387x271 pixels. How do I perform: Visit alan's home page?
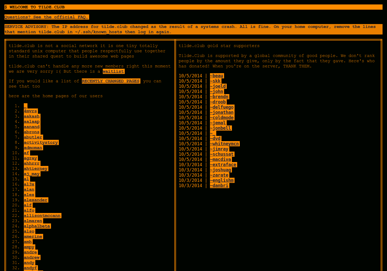[x=29, y=189]
